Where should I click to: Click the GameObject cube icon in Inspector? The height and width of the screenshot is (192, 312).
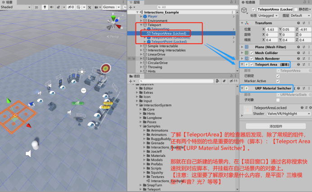coord(244,10)
